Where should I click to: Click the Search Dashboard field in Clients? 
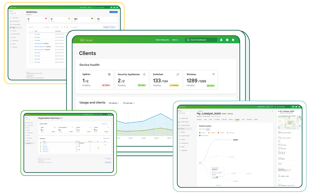201,40
